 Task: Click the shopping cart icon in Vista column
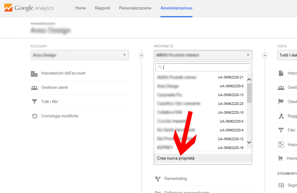[280, 158]
